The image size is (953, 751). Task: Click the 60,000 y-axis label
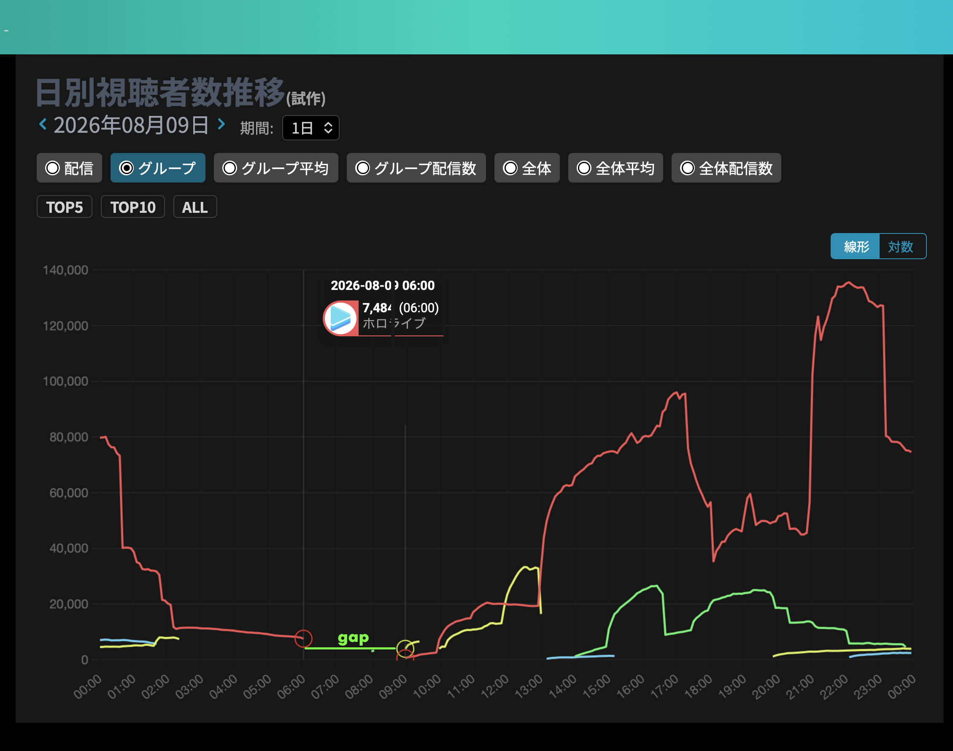pos(69,493)
